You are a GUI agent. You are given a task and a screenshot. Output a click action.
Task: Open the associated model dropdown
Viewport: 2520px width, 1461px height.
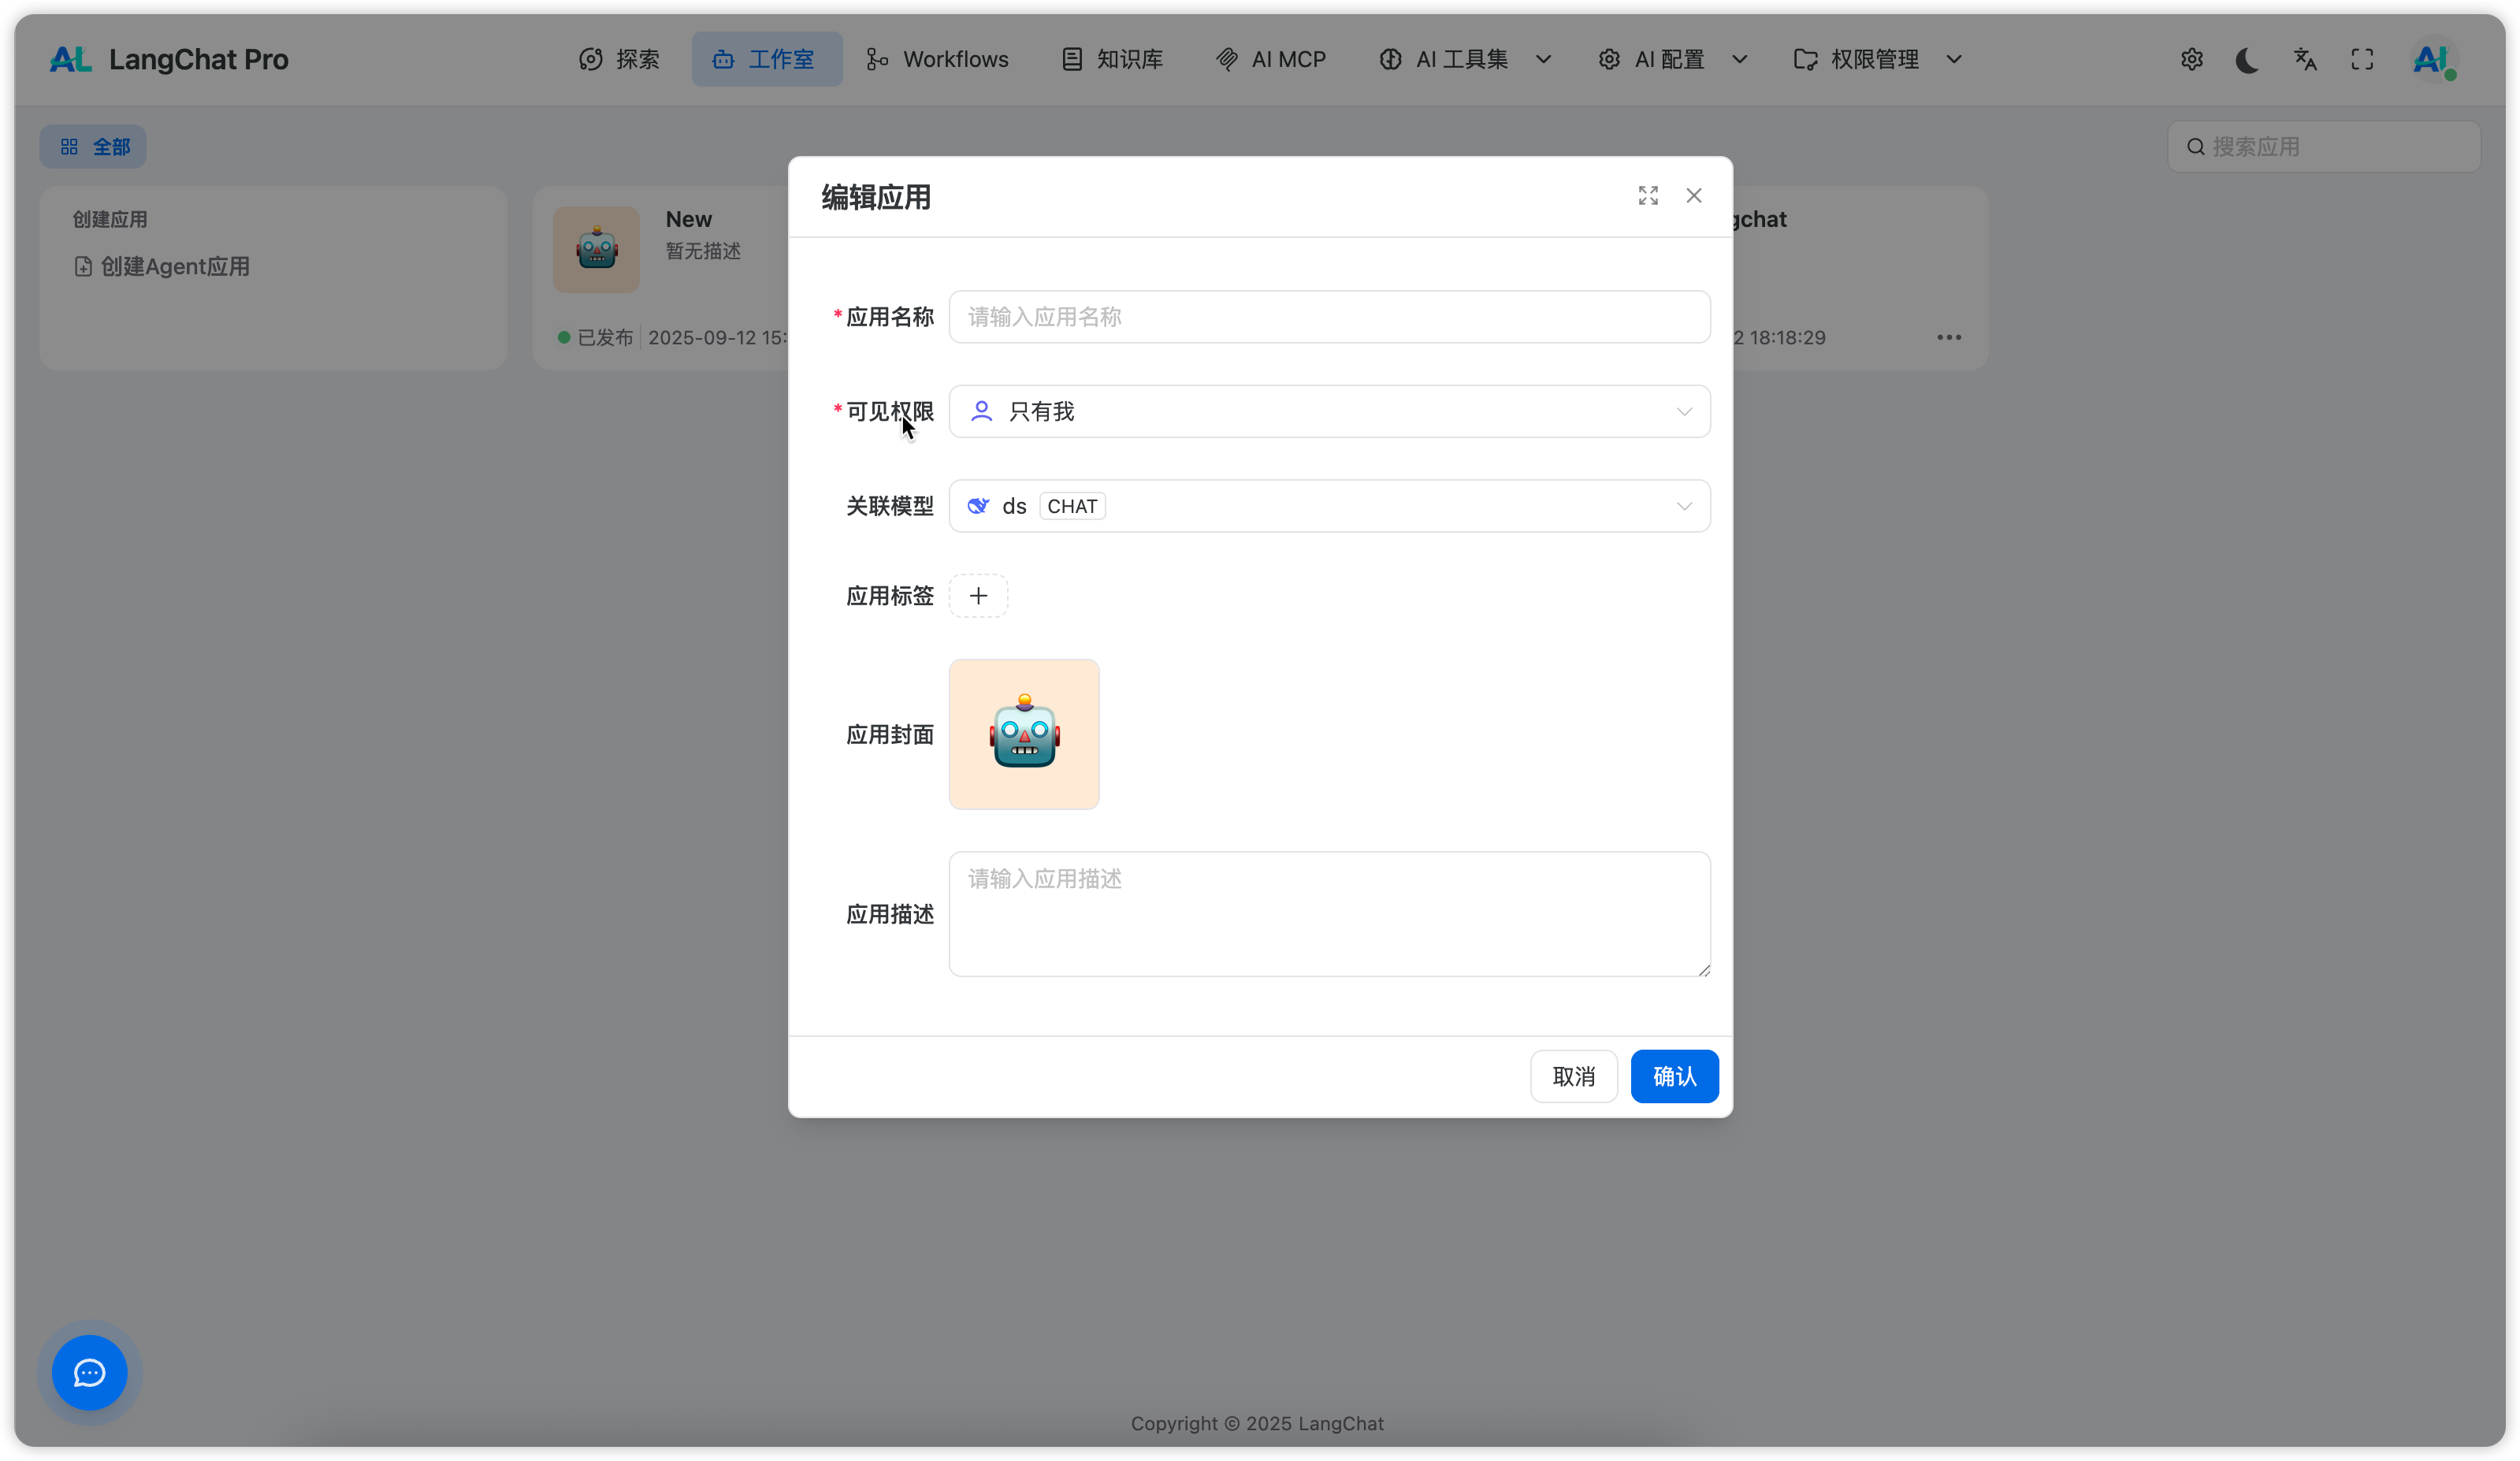pos(1329,506)
